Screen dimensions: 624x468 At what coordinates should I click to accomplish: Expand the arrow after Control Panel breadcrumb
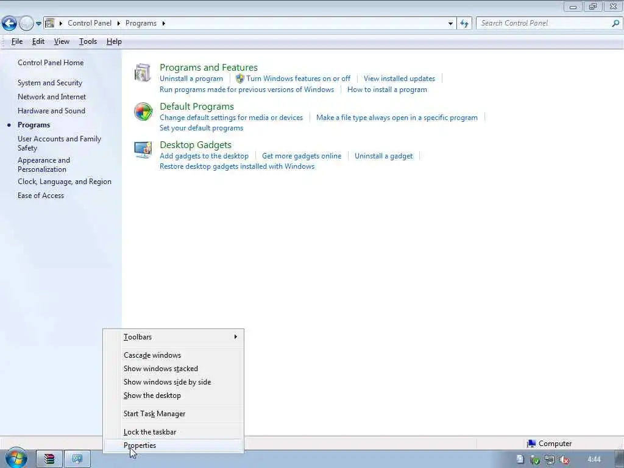tap(119, 24)
